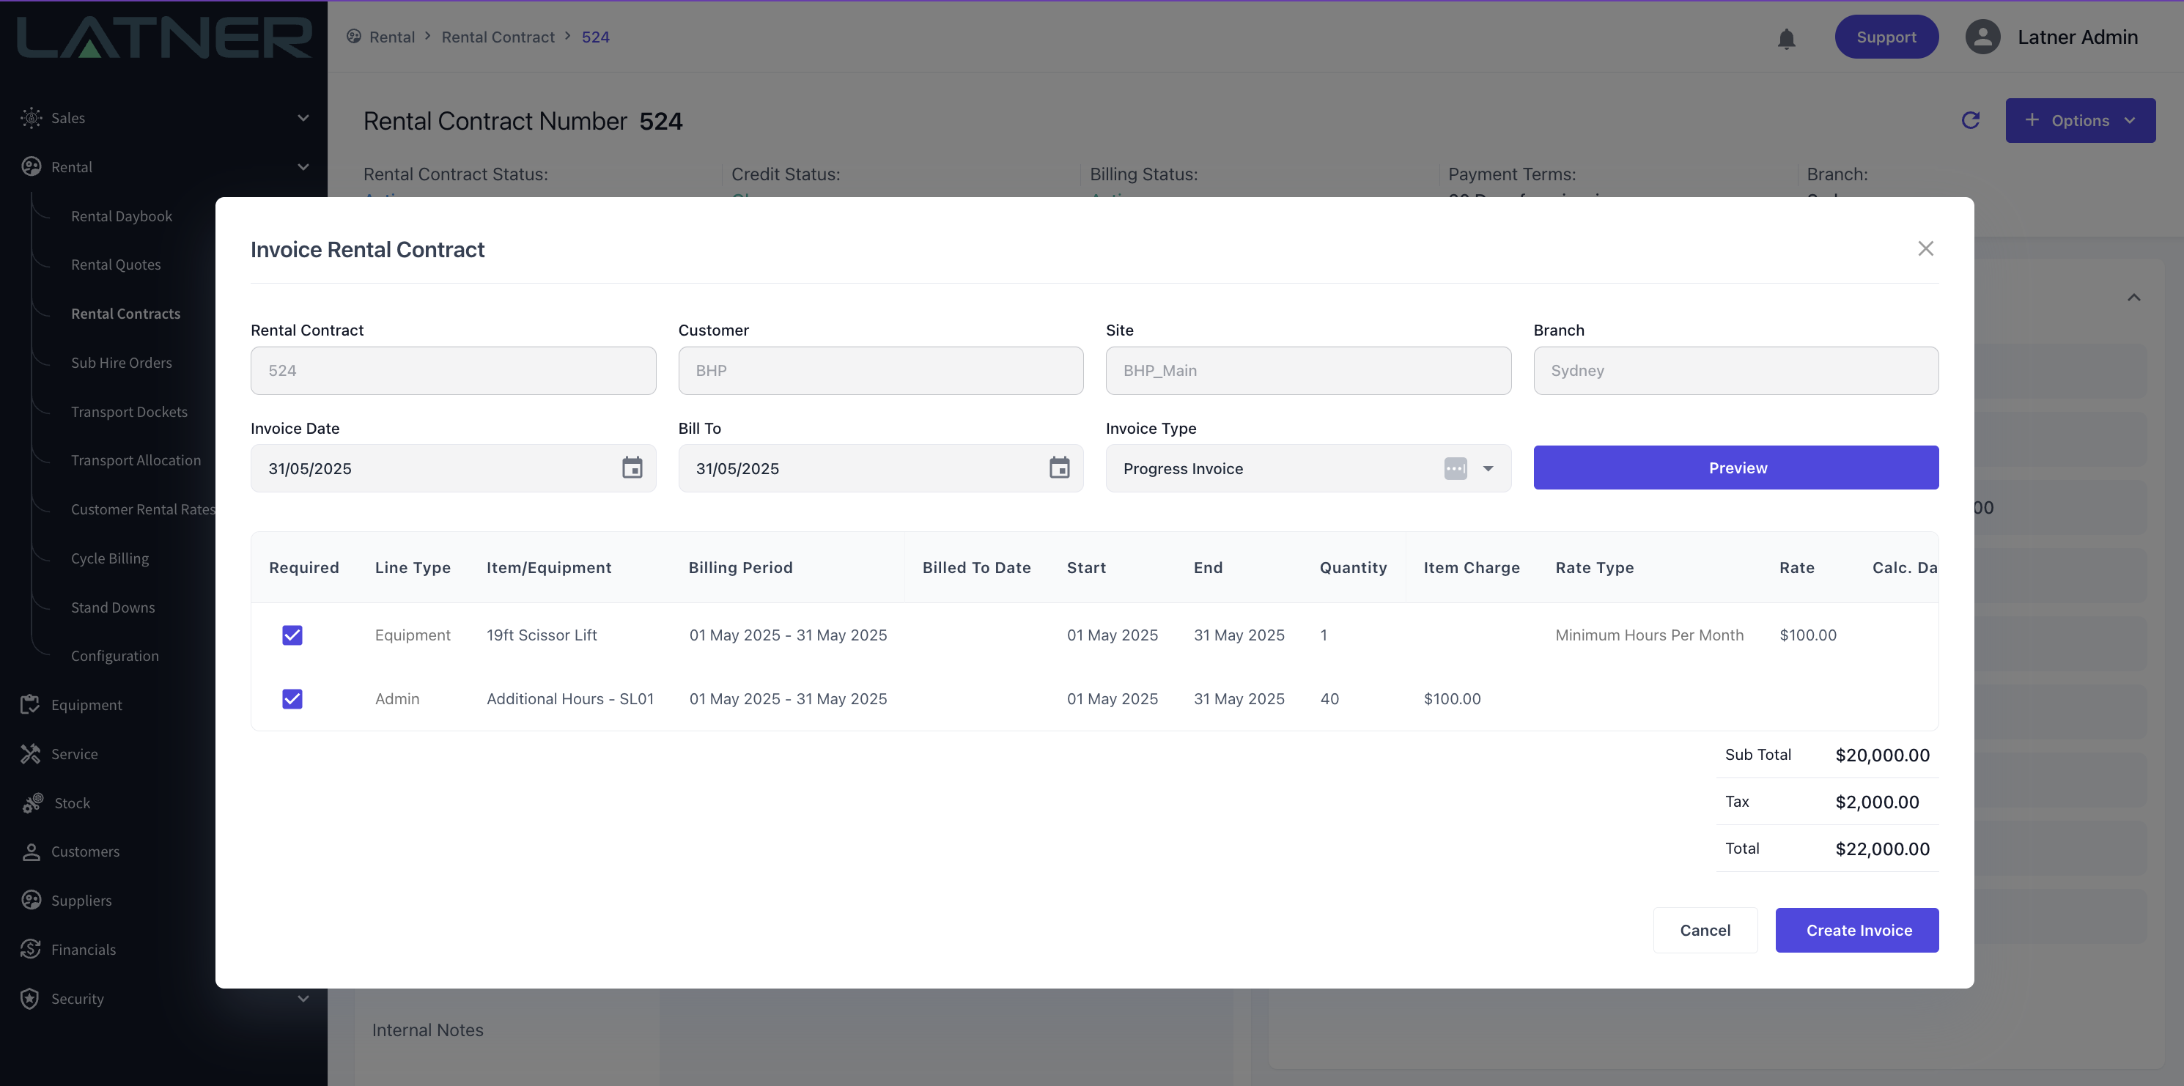Close the Invoice Rental Contract dialog
2184x1086 pixels.
pyautogui.click(x=1925, y=248)
